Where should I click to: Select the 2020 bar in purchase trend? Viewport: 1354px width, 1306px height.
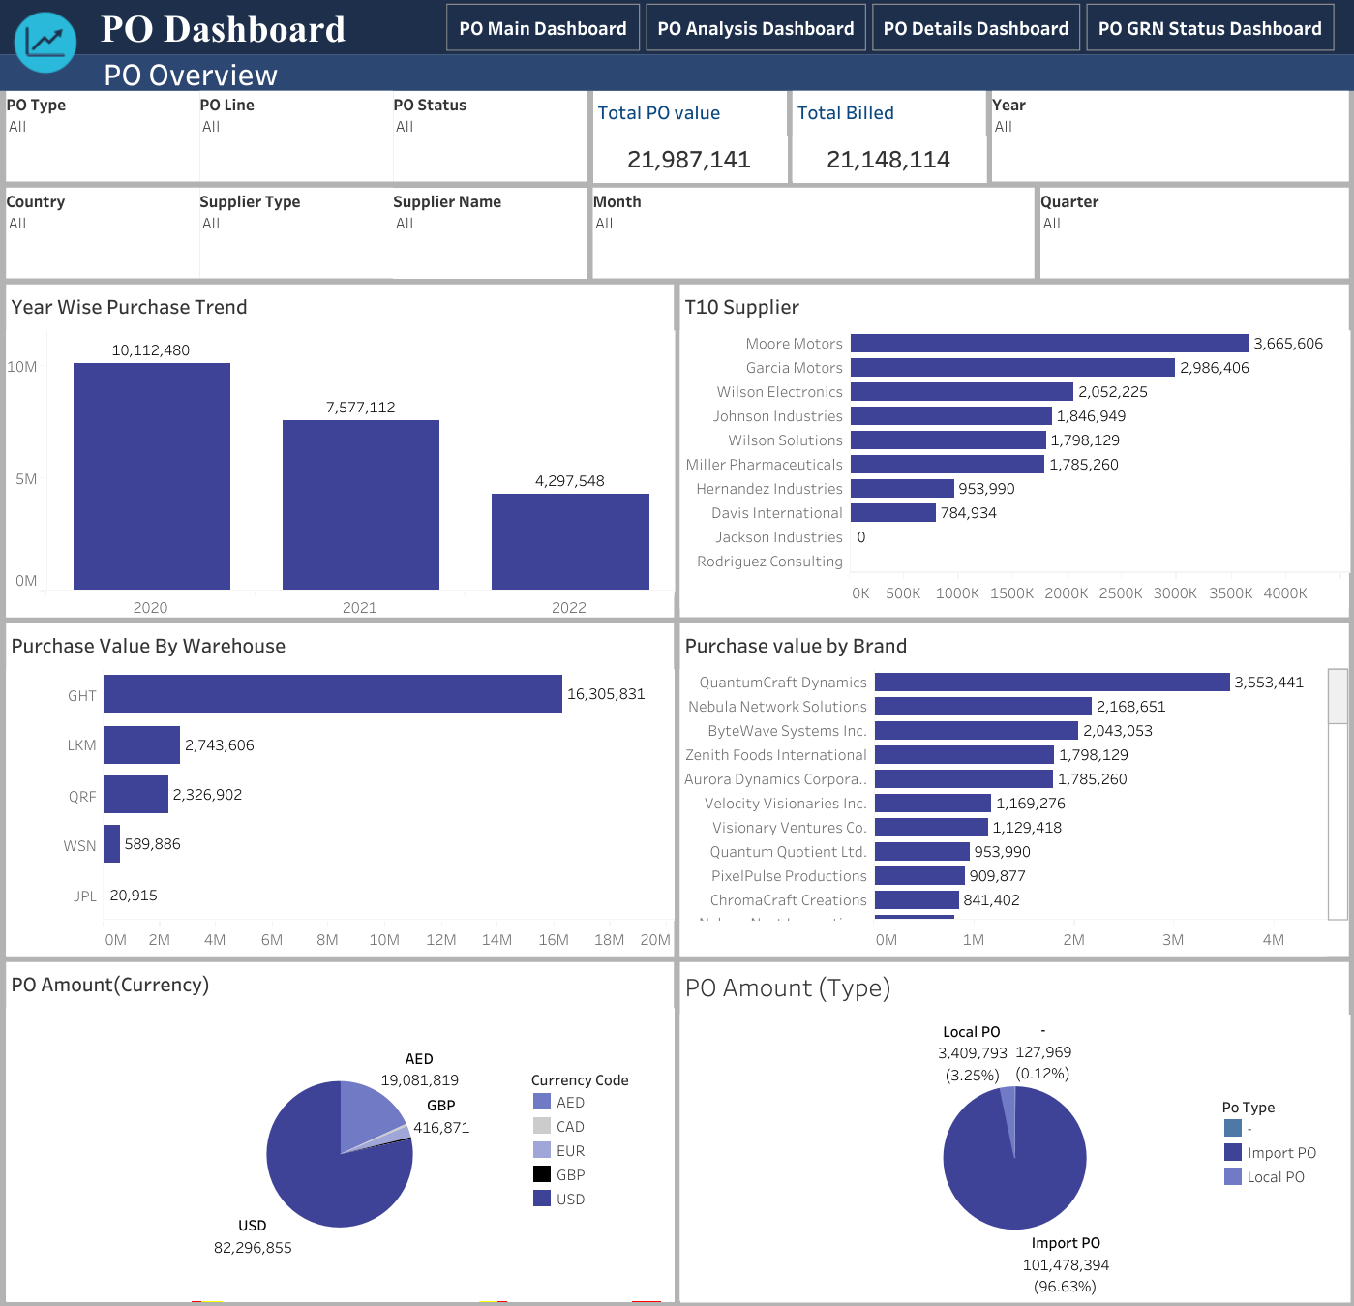pos(152,476)
